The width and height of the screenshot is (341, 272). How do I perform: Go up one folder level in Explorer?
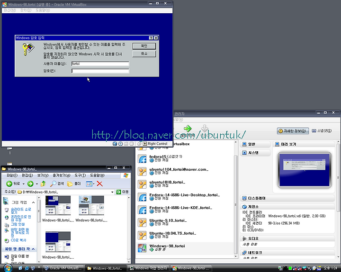43,184
